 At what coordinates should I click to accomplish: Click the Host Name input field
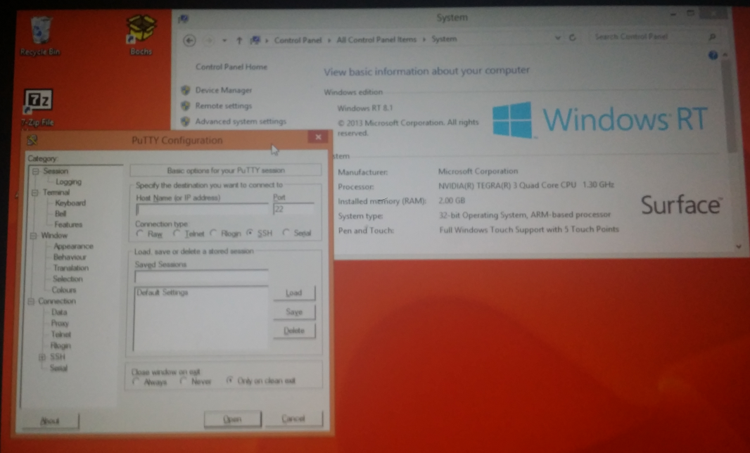tap(201, 210)
